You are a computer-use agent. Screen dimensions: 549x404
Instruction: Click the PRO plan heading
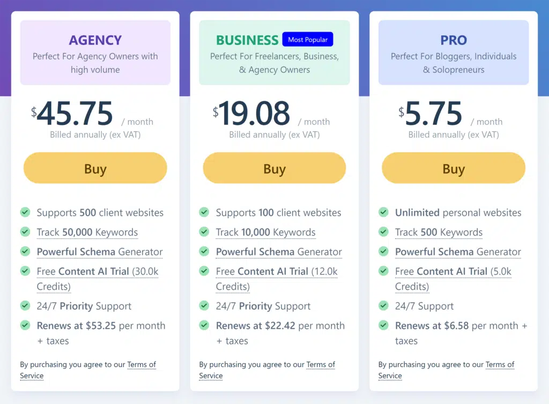point(454,40)
